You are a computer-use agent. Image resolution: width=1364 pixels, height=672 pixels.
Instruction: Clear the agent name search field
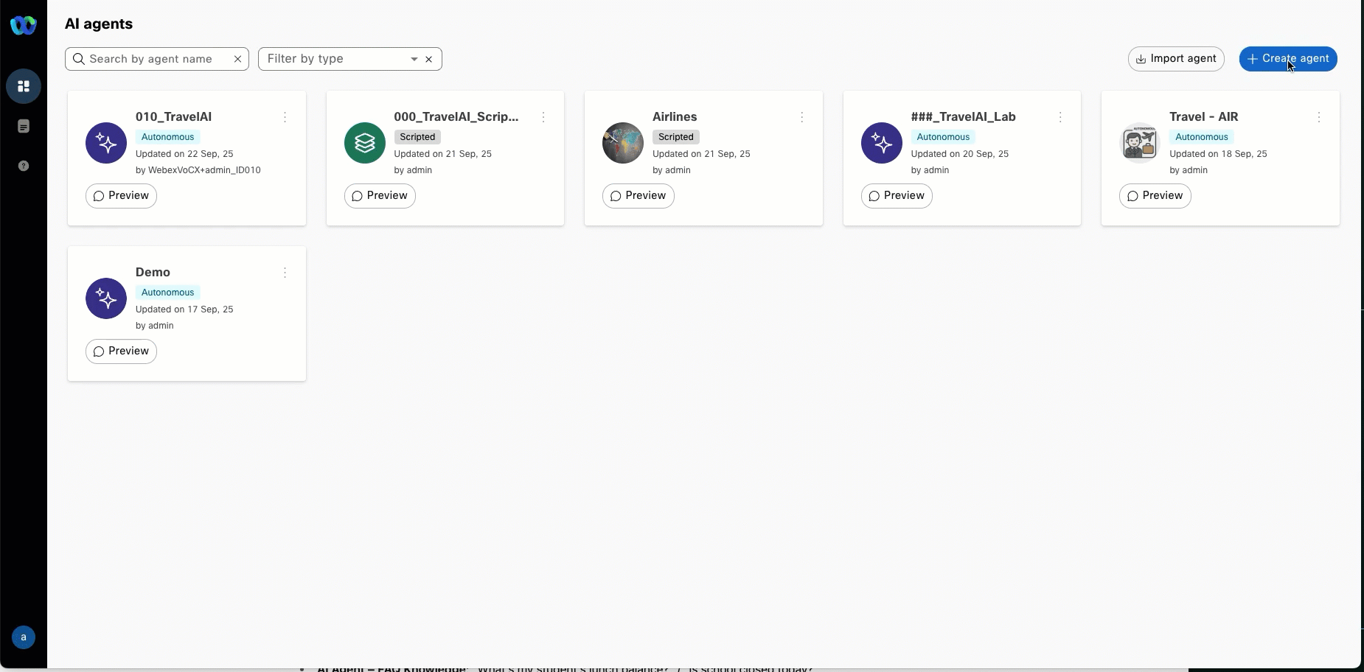coord(237,59)
